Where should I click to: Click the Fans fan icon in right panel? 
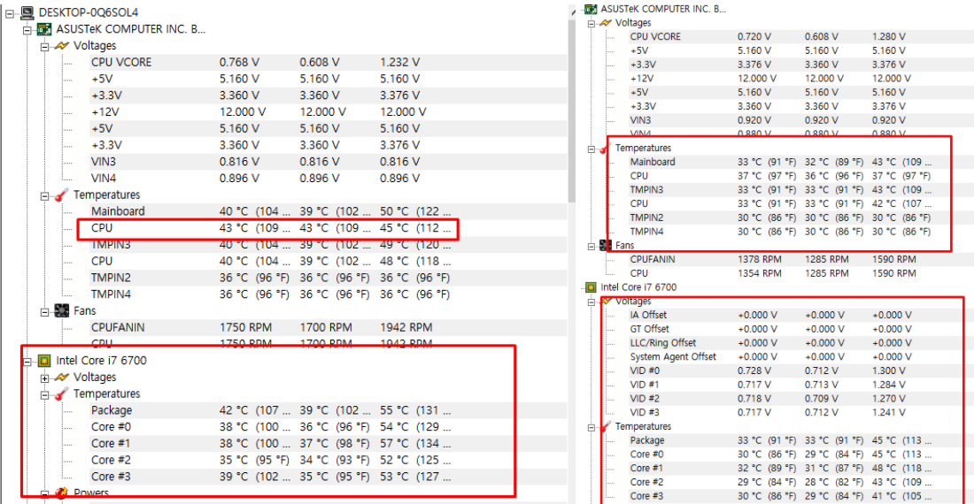point(606,246)
